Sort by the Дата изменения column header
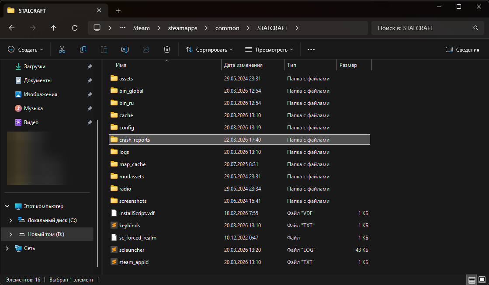Screen dimensions: 489x285 click(x=243, y=65)
